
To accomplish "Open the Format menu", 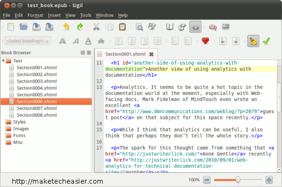I will [x=35, y=15].
